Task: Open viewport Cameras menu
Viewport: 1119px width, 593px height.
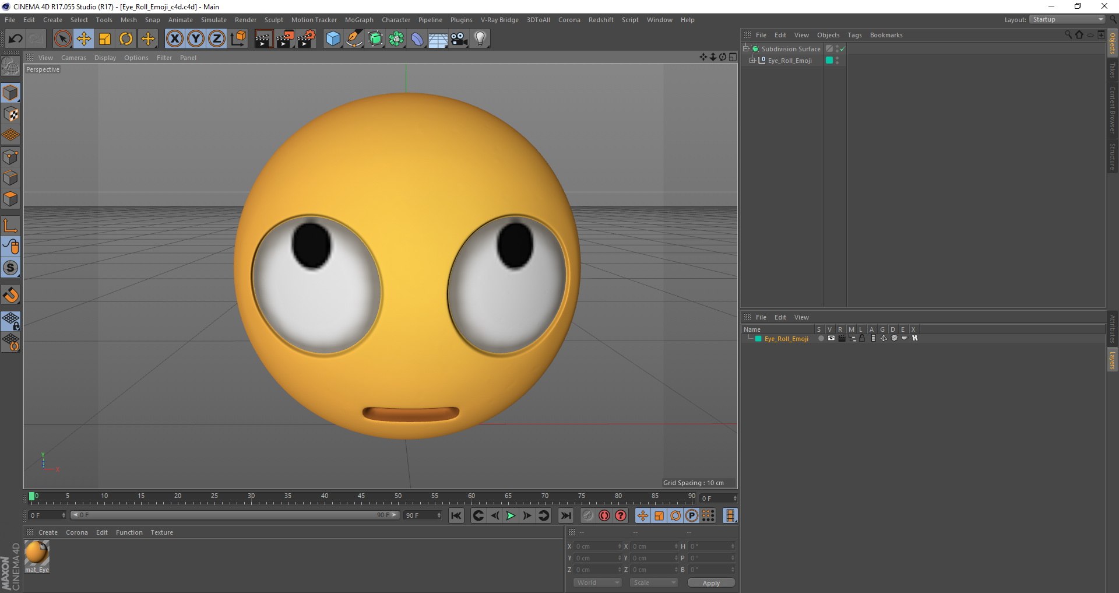Action: point(73,58)
